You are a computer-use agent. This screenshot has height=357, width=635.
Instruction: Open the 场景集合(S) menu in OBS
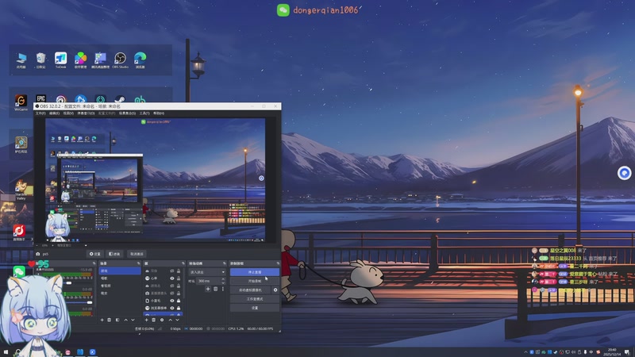(127, 113)
